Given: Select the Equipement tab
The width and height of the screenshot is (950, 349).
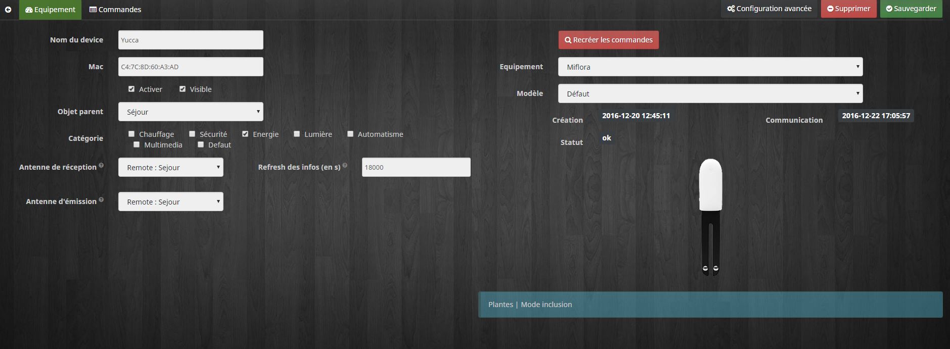Looking at the screenshot, I should (50, 10).
